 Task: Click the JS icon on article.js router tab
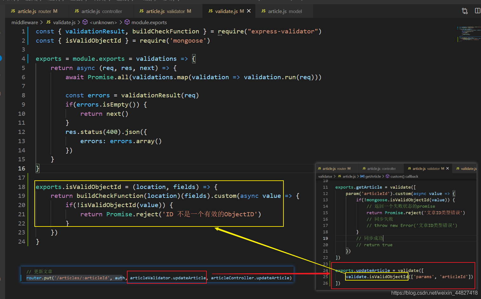(13, 11)
